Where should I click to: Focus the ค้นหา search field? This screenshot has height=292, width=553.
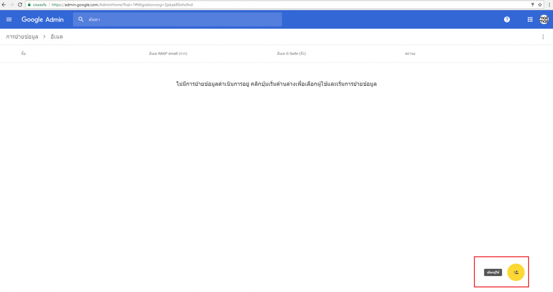click(x=177, y=19)
